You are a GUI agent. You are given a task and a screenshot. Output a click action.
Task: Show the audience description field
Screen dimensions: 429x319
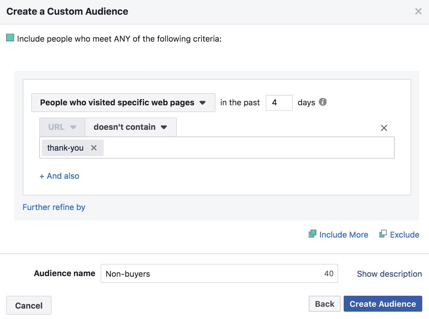point(389,274)
